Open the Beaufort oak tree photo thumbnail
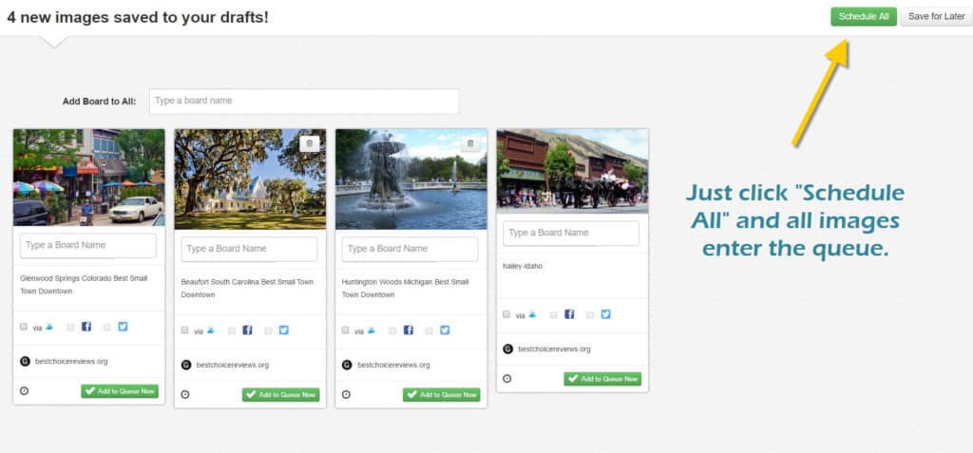 click(250, 179)
